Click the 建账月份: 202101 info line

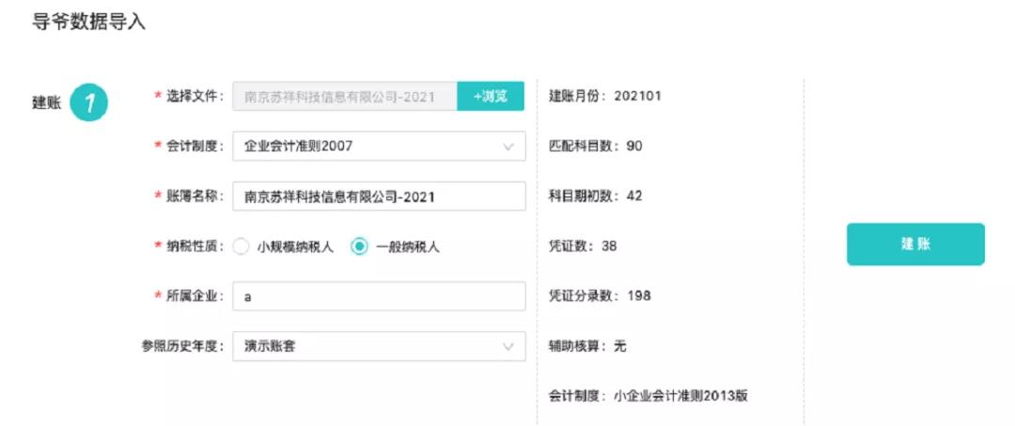[x=605, y=96]
